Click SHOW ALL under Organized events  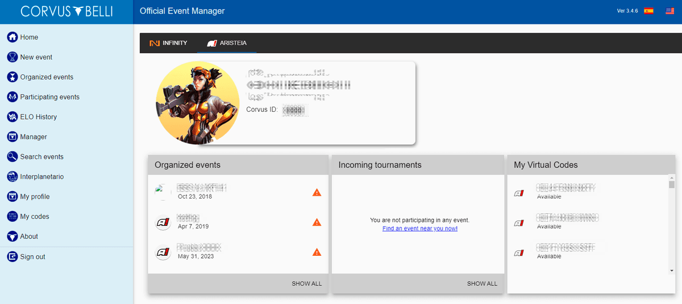coord(307,284)
